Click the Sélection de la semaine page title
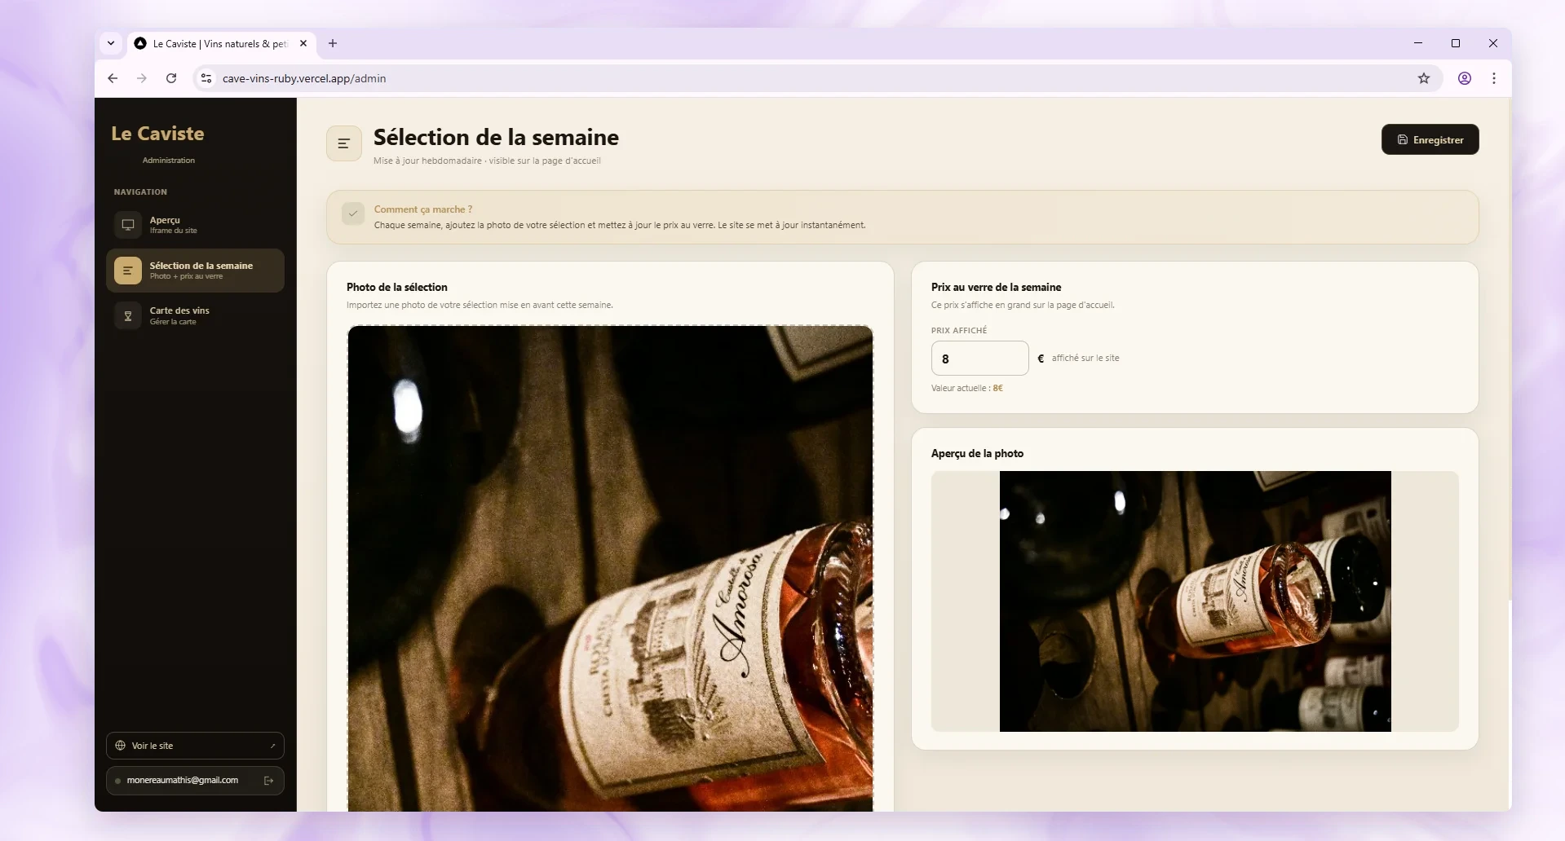The image size is (1565, 841). click(x=496, y=137)
